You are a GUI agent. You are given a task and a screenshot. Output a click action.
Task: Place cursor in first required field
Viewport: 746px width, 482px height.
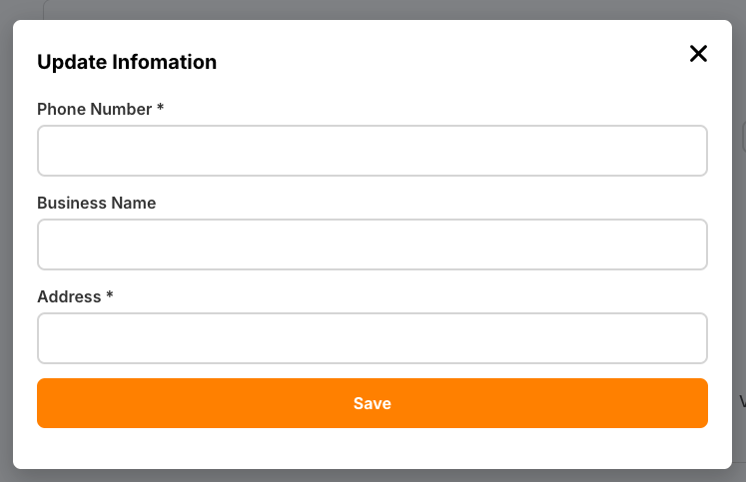tap(372, 151)
